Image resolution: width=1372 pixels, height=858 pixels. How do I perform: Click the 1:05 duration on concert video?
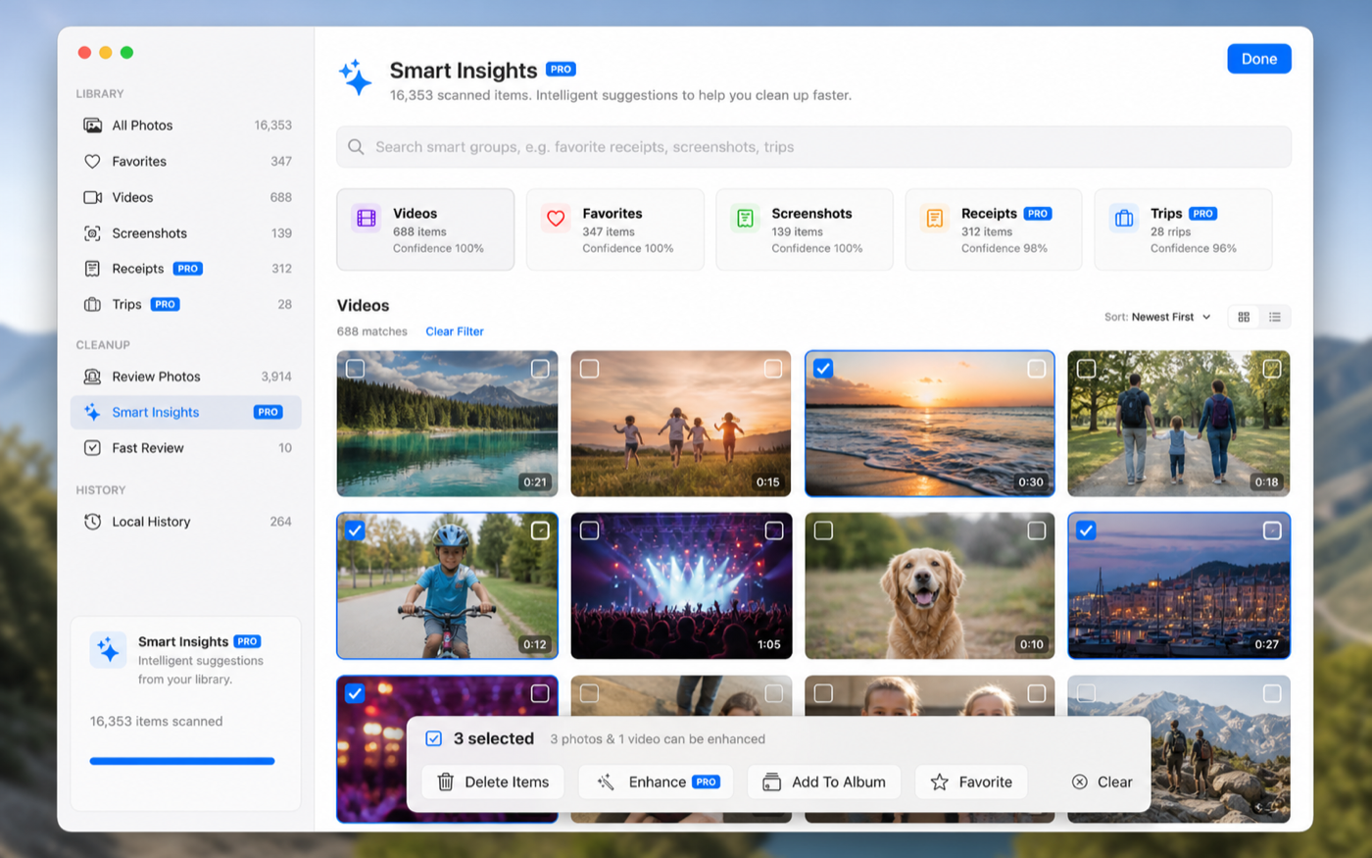click(769, 644)
